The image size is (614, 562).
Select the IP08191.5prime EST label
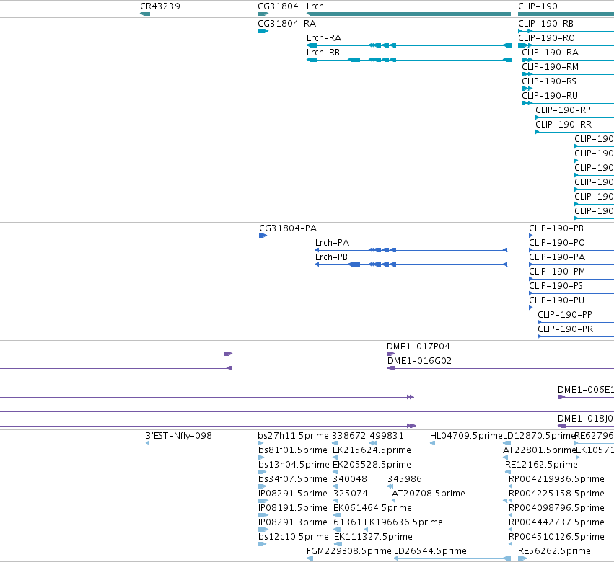293,508
